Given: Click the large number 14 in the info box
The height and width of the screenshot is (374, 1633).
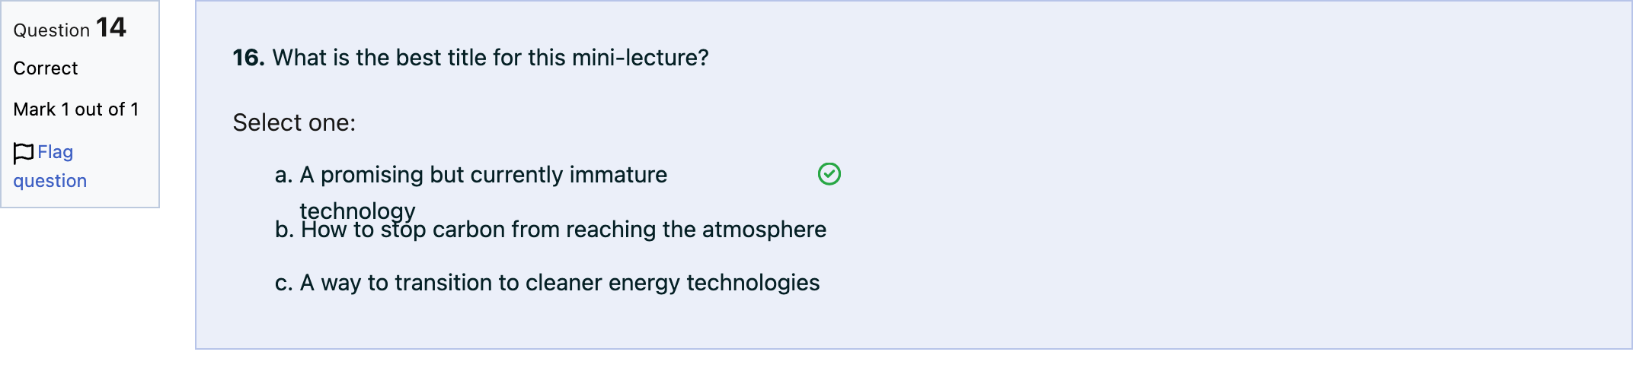Looking at the screenshot, I should tap(111, 27).
